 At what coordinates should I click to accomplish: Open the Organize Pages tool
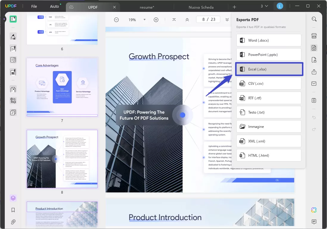click(x=13, y=90)
